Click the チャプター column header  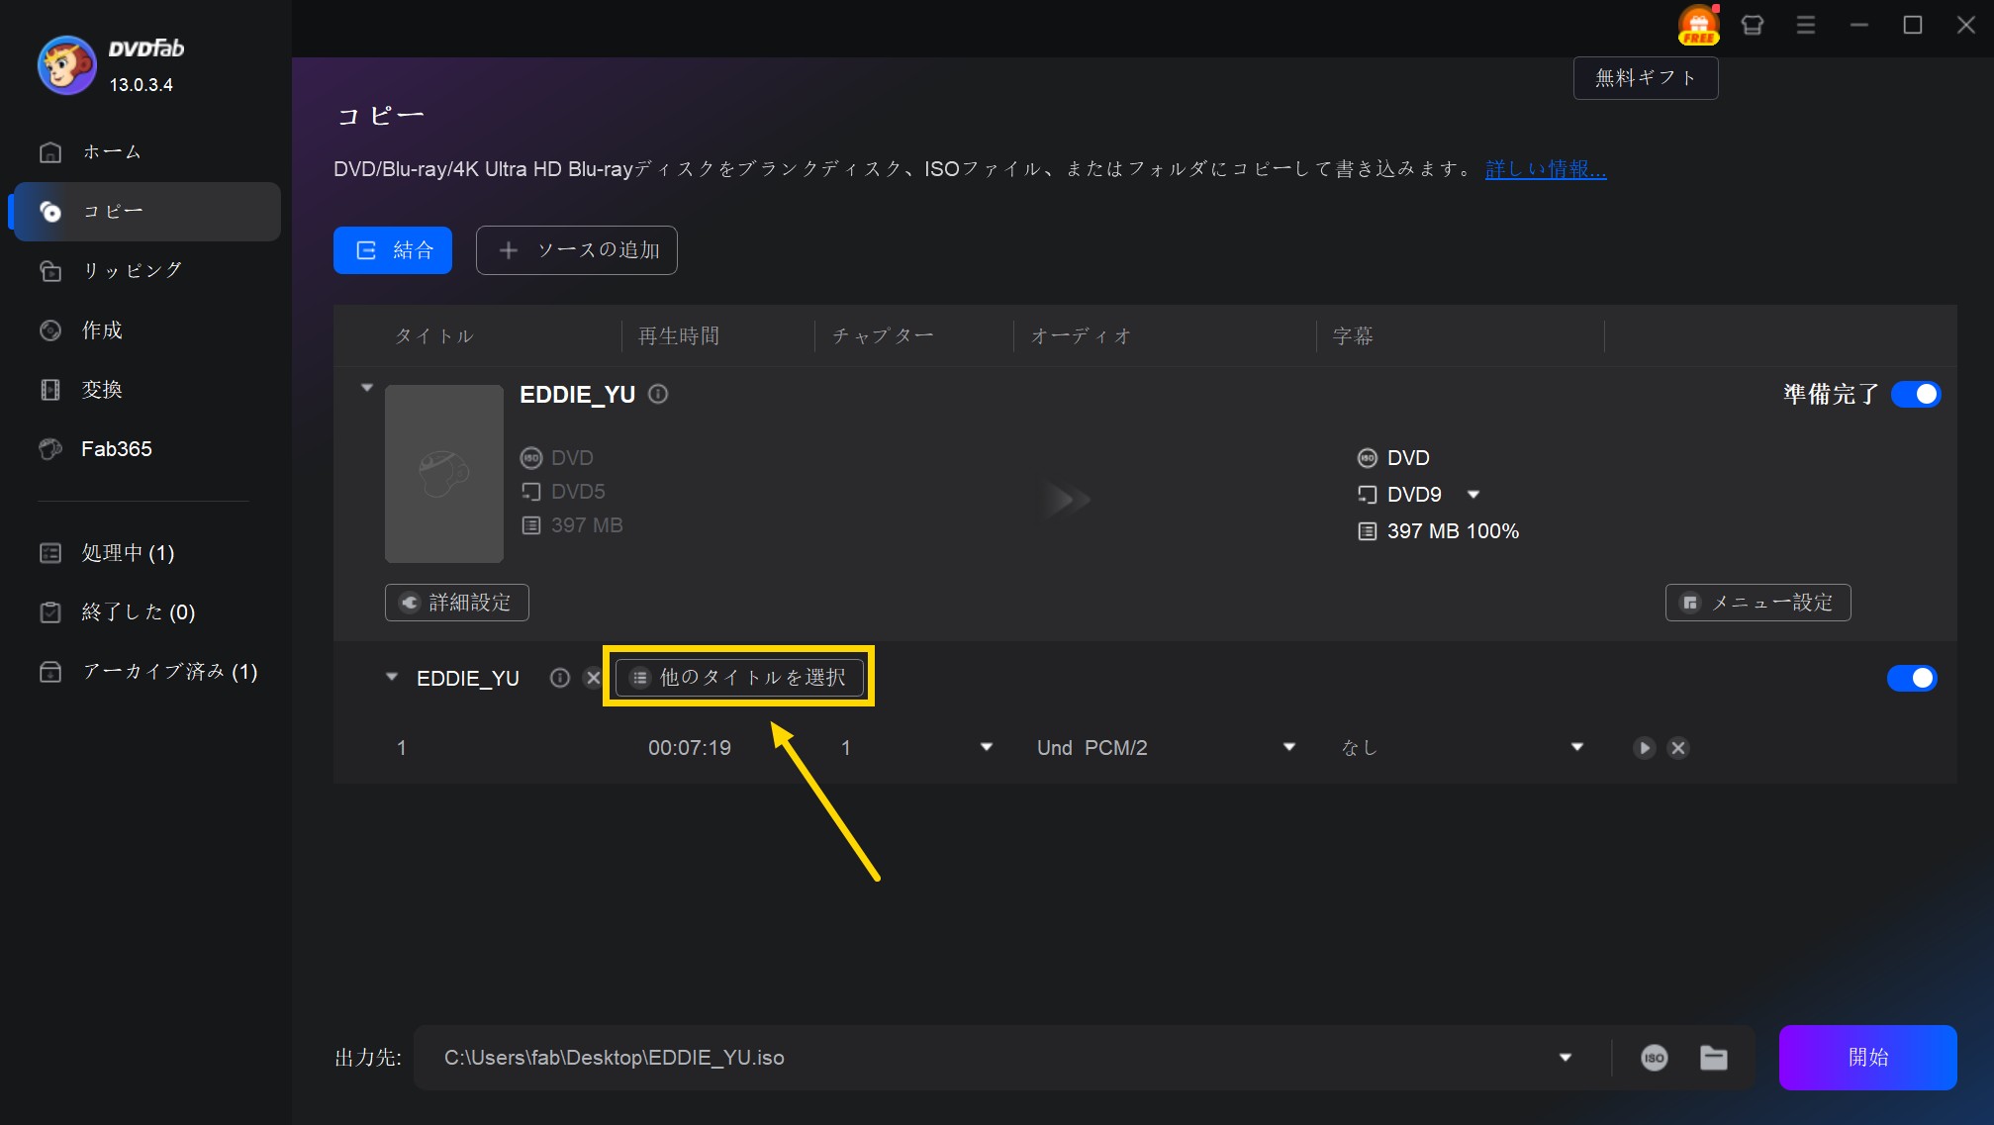pos(883,336)
